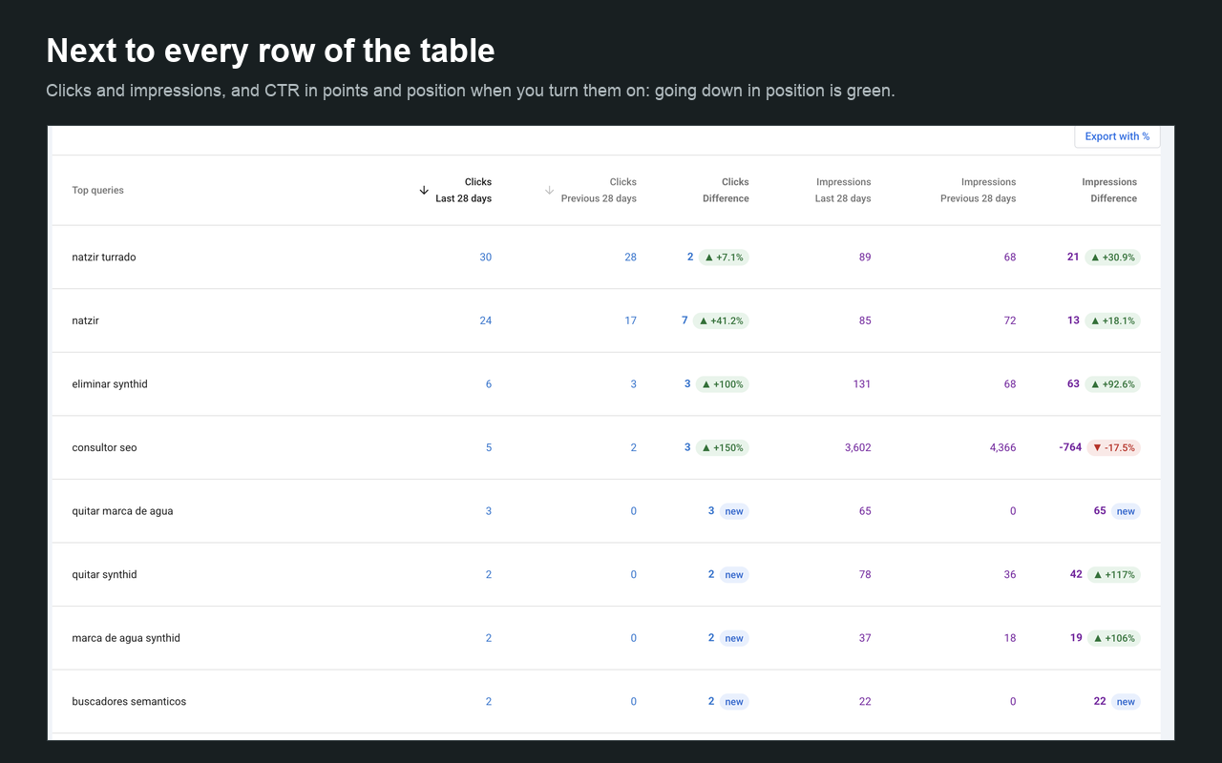Click the new clicks badge for quitar synthid
The width and height of the screenshot is (1222, 763).
point(734,574)
